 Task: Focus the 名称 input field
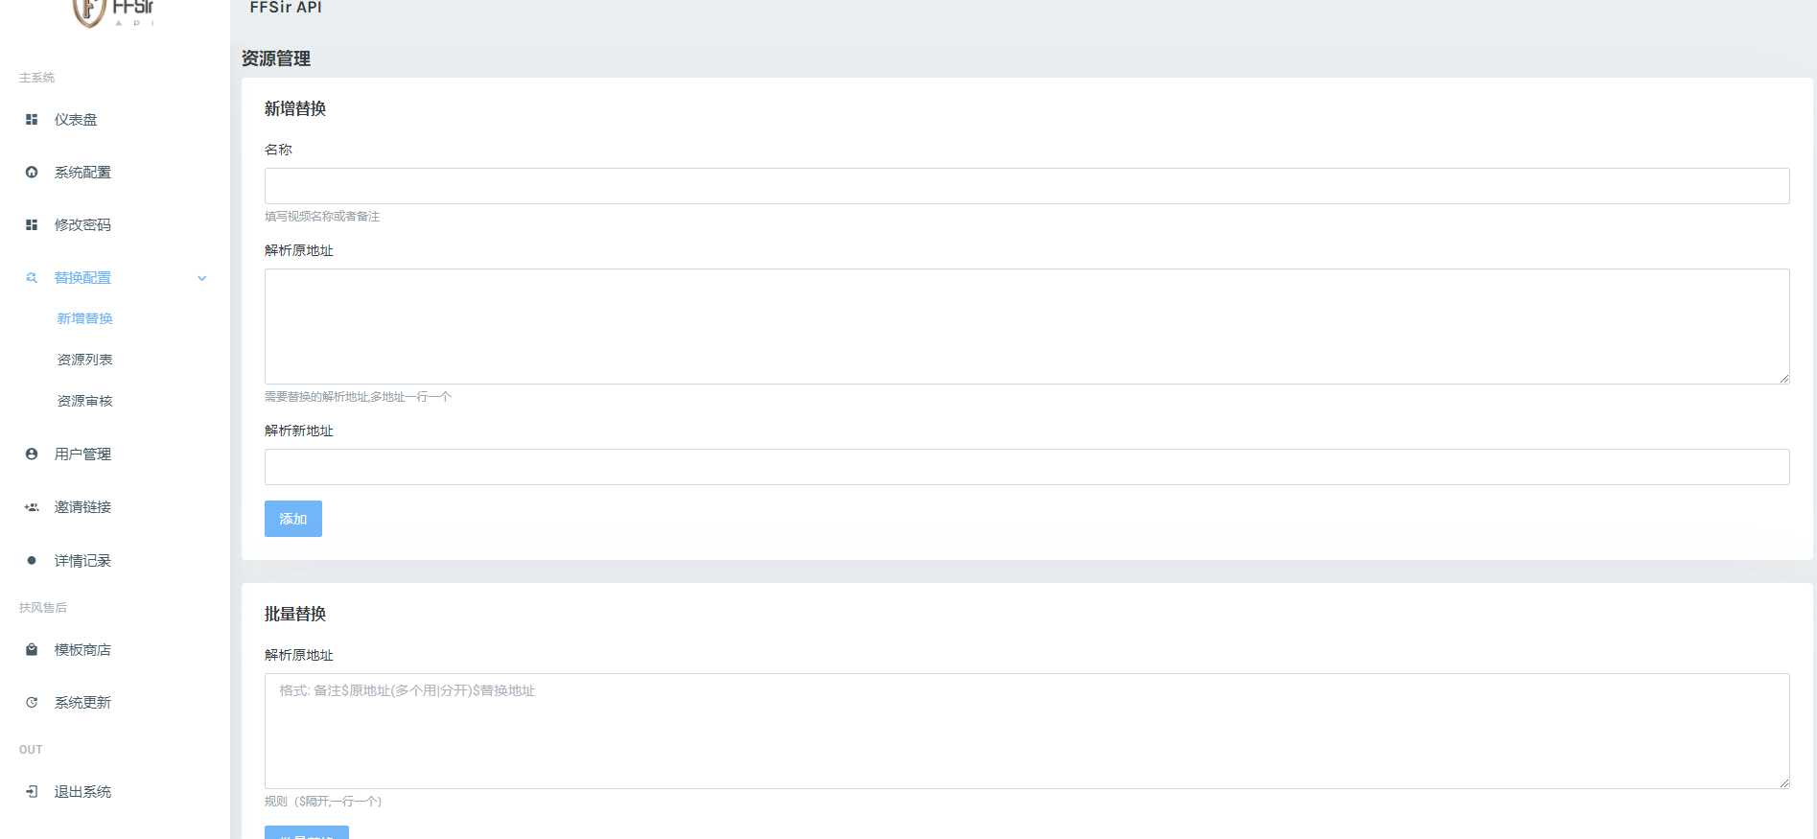1026,186
